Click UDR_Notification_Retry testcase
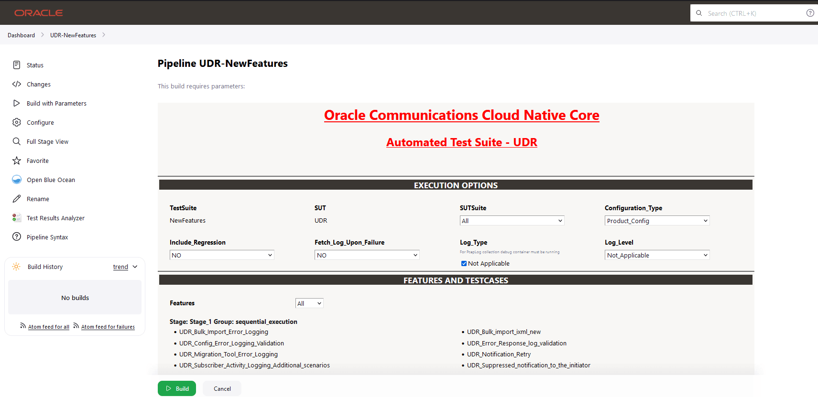Image resolution: width=818 pixels, height=397 pixels. [x=499, y=354]
